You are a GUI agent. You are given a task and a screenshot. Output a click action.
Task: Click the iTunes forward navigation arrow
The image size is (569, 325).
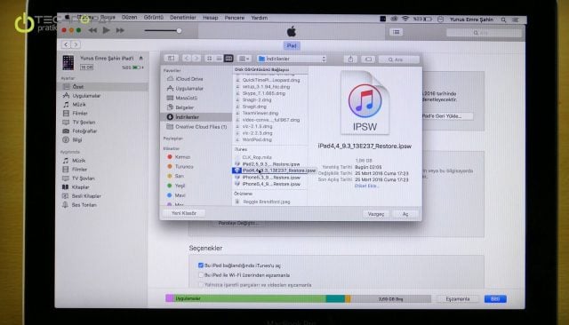point(76,44)
